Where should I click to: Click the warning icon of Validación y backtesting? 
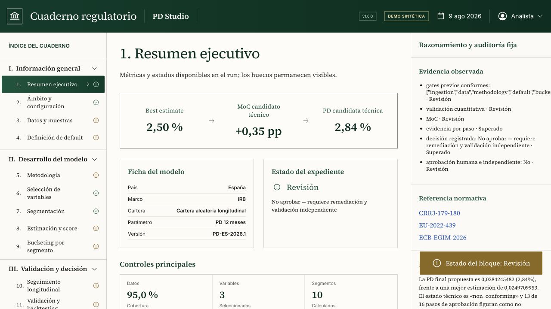point(96,305)
